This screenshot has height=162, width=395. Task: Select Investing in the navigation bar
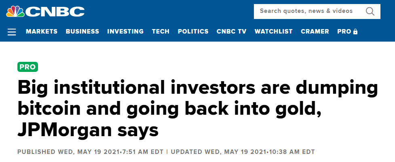coord(125,32)
